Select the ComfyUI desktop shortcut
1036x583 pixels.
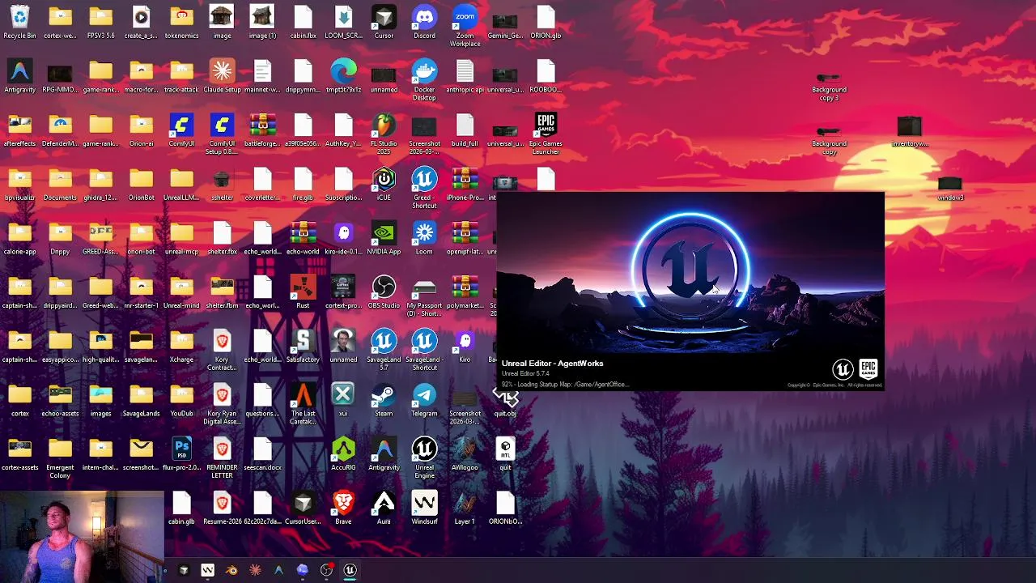pos(181,130)
